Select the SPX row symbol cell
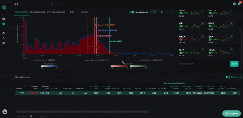The image size is (243, 118). point(22,93)
